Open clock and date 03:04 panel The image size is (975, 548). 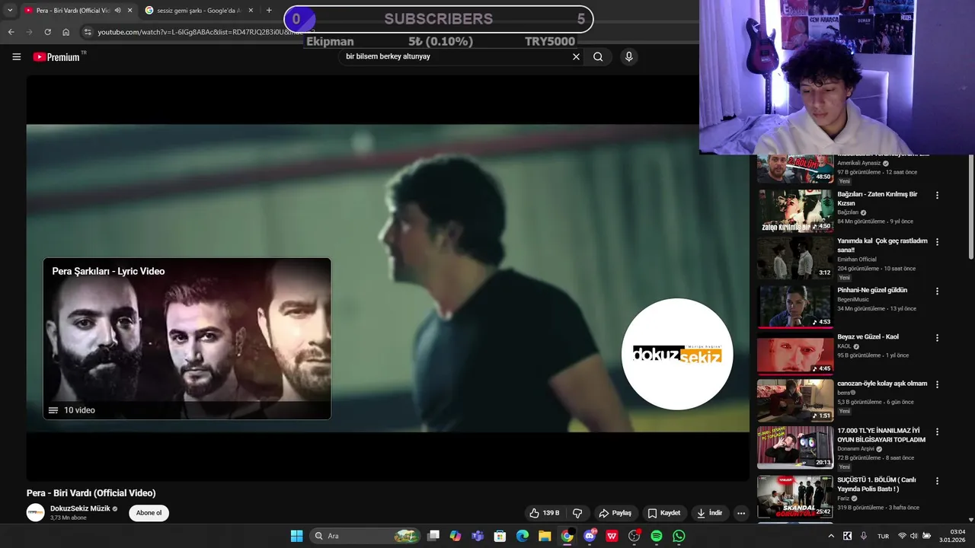pos(953,536)
